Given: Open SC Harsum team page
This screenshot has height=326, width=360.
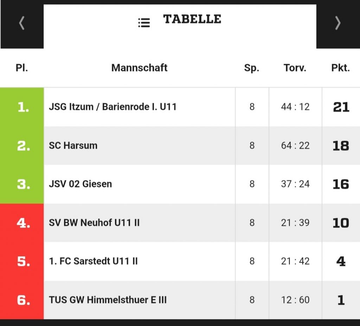Looking at the screenshot, I should [x=73, y=146].
